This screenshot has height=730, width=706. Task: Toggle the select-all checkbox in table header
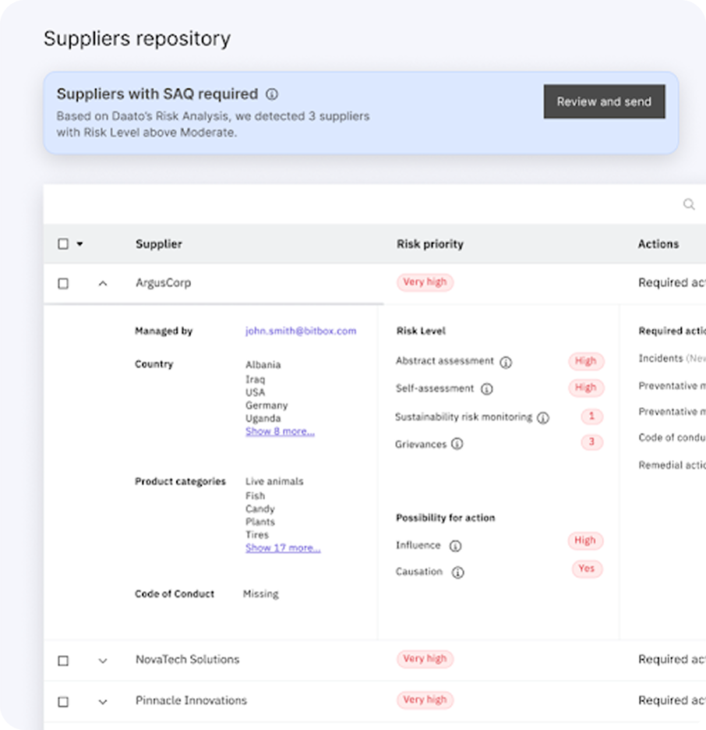click(x=63, y=244)
